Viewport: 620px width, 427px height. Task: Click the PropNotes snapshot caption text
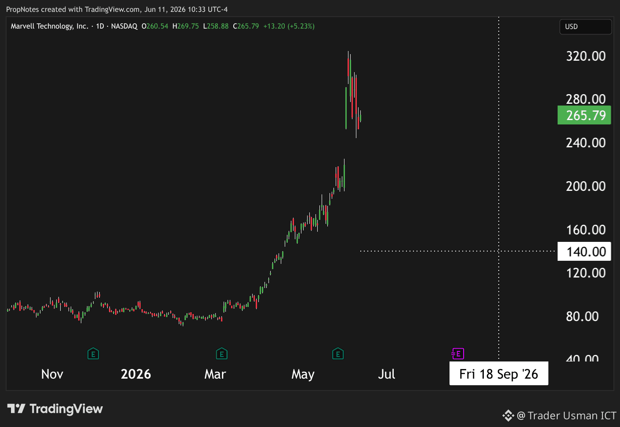point(117,9)
